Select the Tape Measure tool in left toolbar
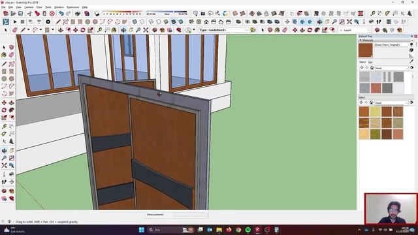This screenshot has width=418, height=235. tap(4, 127)
